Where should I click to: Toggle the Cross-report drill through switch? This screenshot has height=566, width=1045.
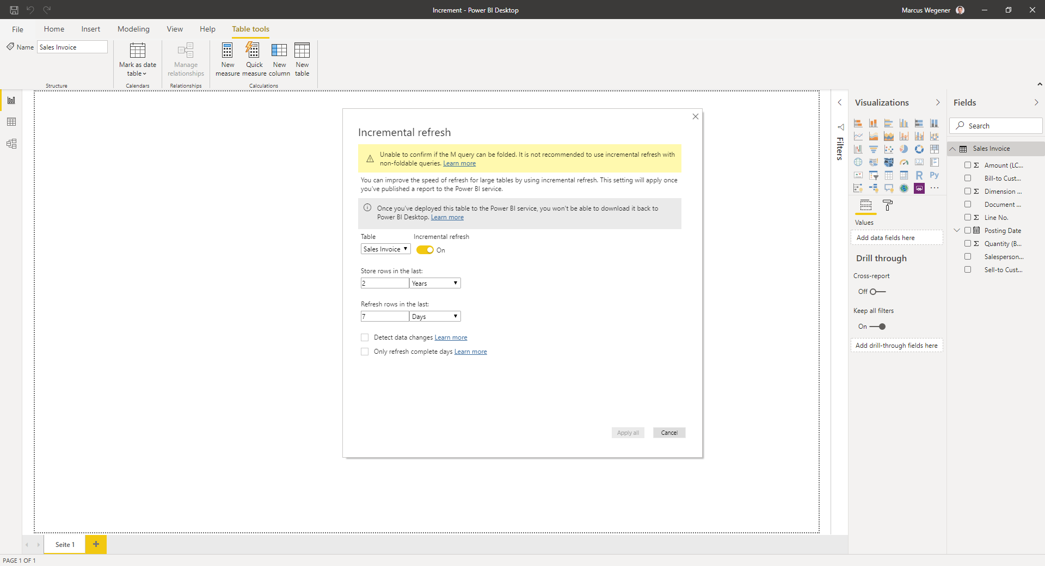pyautogui.click(x=877, y=292)
